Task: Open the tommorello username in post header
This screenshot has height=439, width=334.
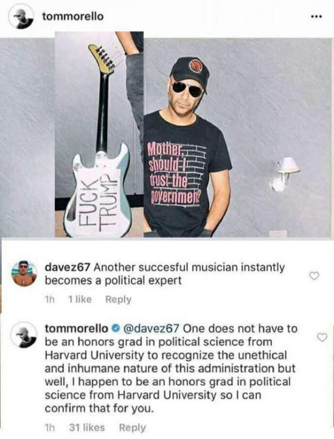Action: [x=73, y=17]
